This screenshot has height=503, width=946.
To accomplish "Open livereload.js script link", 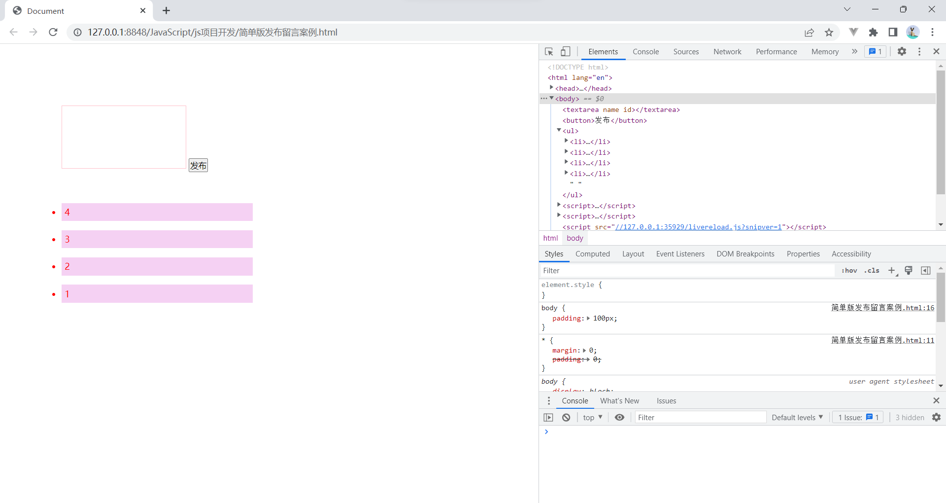I will point(699,227).
